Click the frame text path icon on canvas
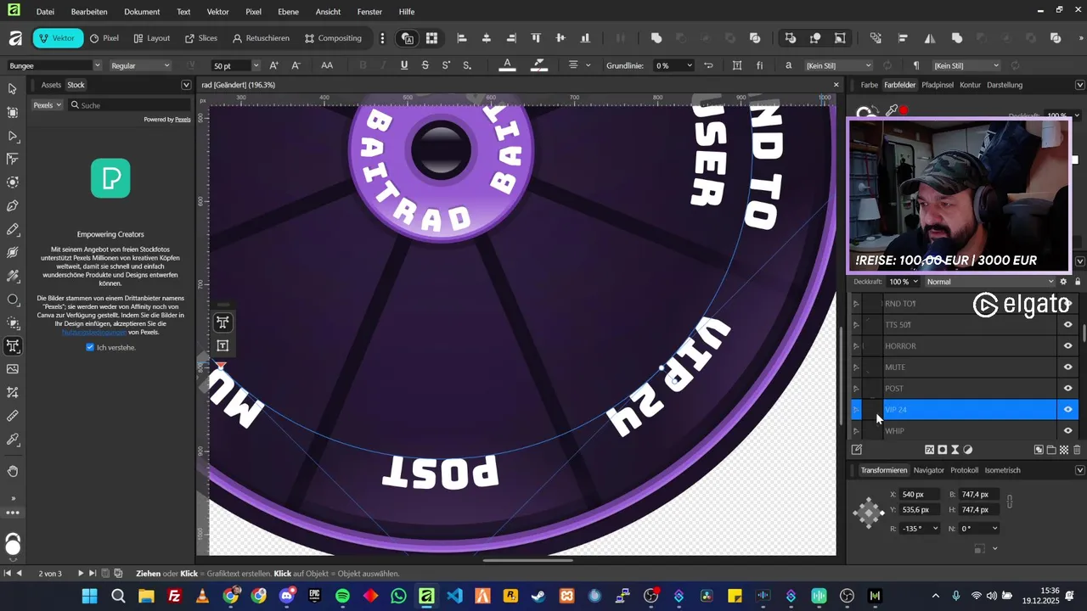The height and width of the screenshot is (611, 1087). (x=222, y=345)
